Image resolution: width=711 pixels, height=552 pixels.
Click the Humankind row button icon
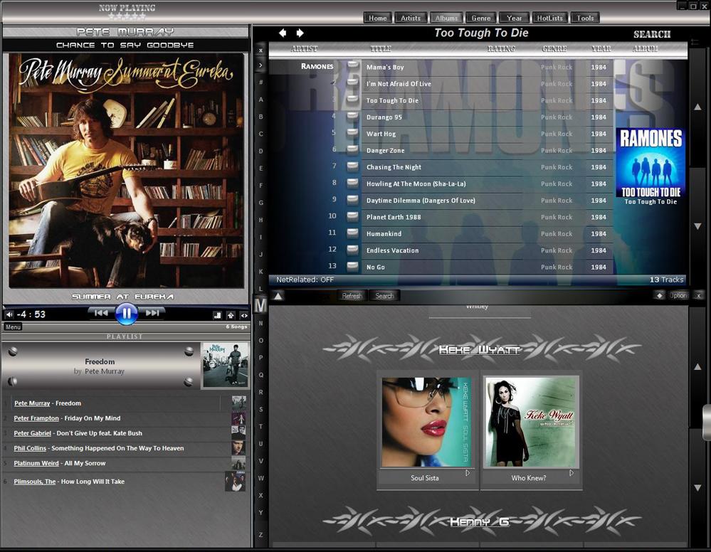(352, 233)
